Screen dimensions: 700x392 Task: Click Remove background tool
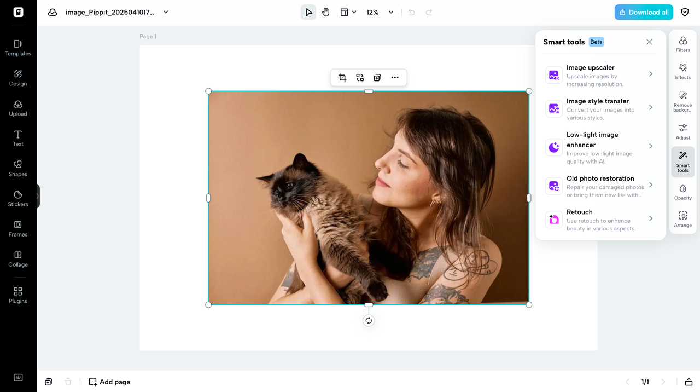tap(683, 102)
